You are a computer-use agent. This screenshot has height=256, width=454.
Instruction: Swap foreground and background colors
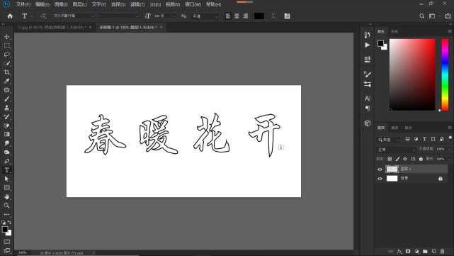(9, 223)
